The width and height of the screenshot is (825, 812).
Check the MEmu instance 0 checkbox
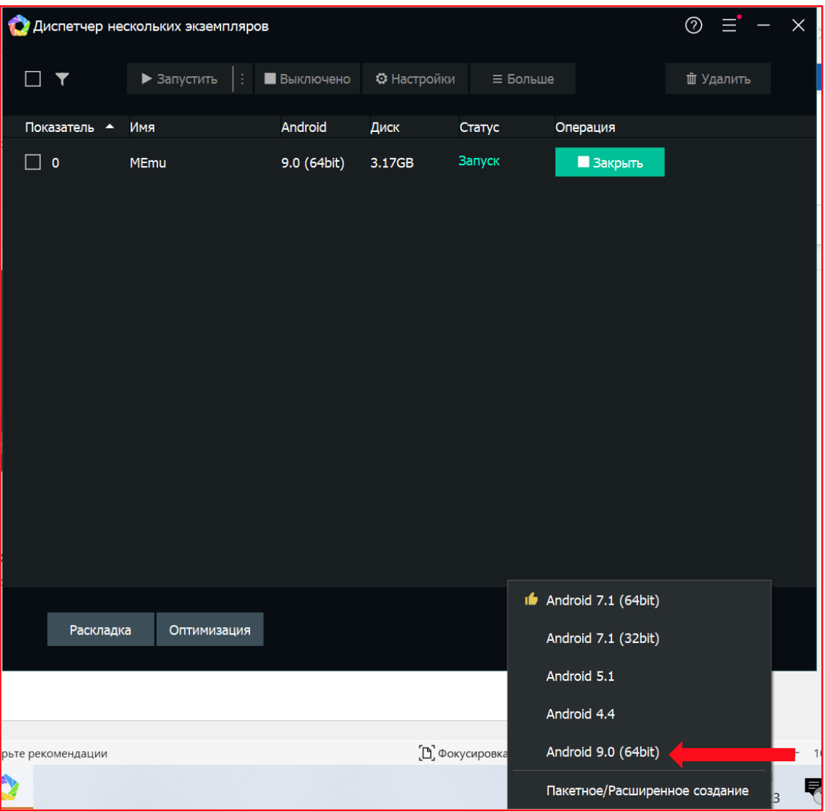point(33,162)
